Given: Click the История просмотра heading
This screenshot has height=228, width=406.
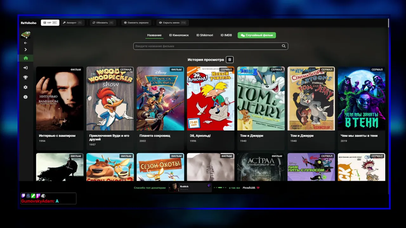Looking at the screenshot, I should pos(206,60).
